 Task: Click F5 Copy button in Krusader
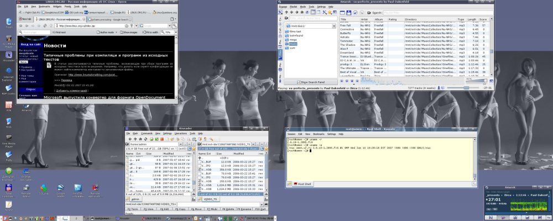click(180, 209)
